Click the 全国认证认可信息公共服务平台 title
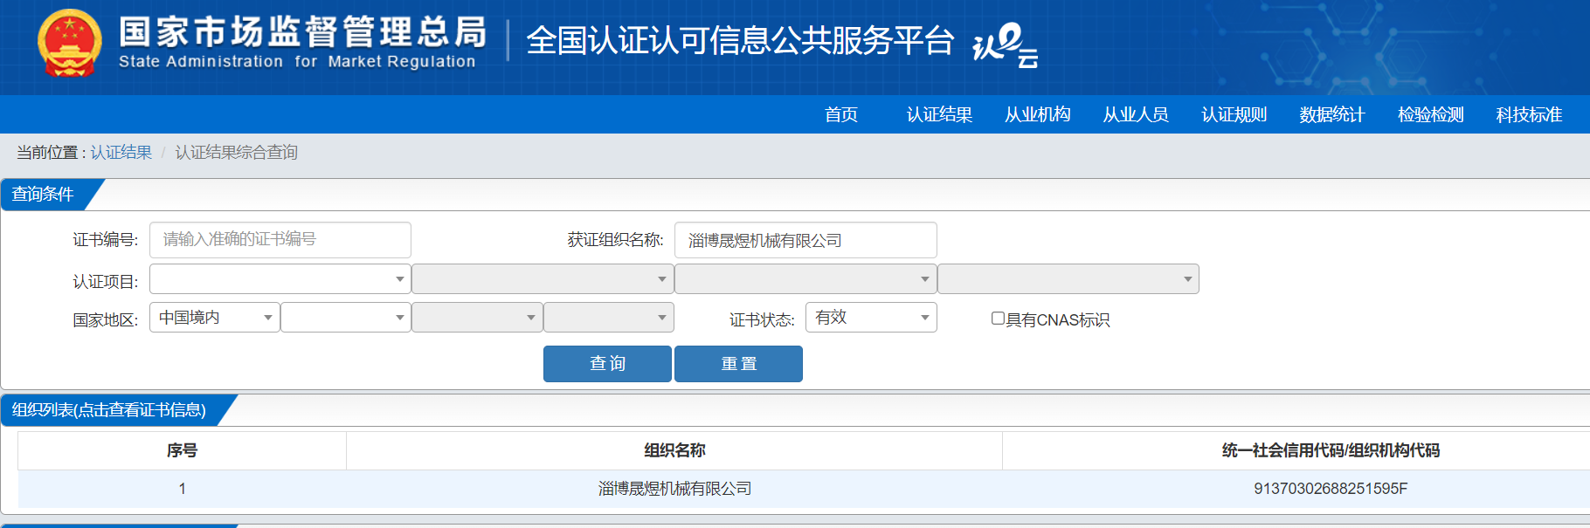 coord(740,41)
